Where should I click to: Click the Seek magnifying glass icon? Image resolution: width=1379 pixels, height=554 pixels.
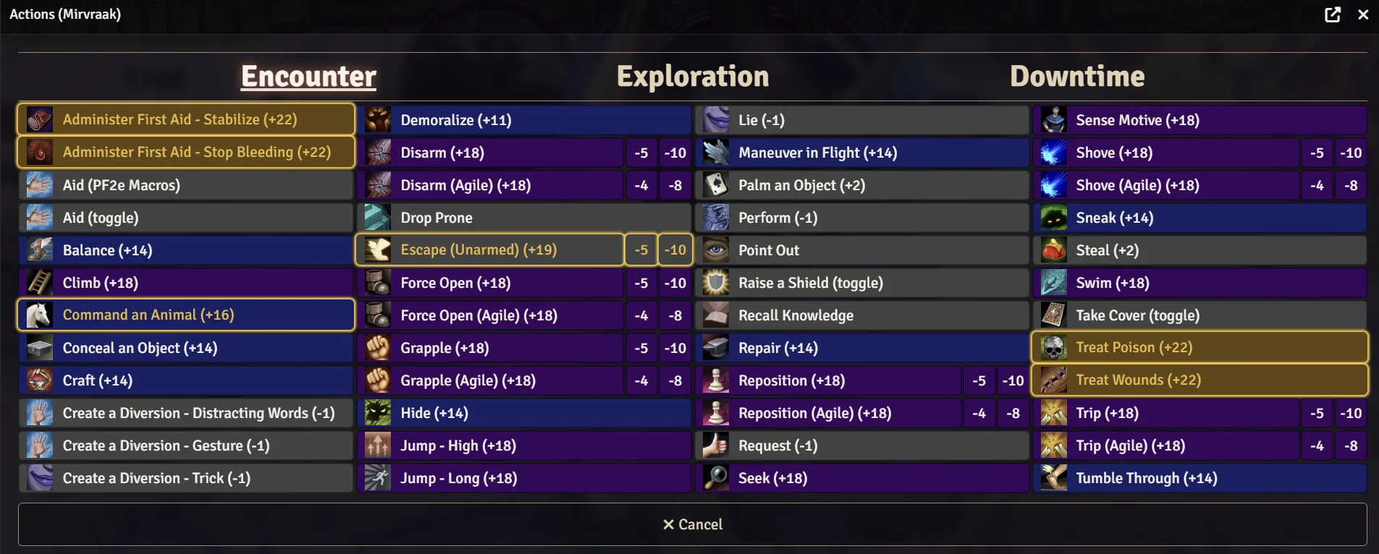click(x=716, y=478)
